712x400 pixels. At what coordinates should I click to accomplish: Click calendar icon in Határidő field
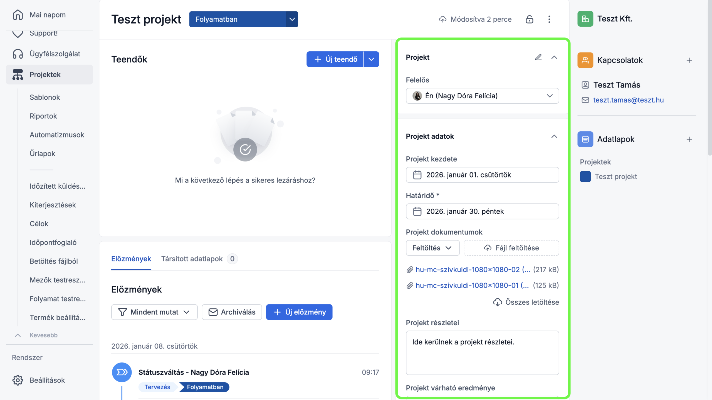(417, 211)
